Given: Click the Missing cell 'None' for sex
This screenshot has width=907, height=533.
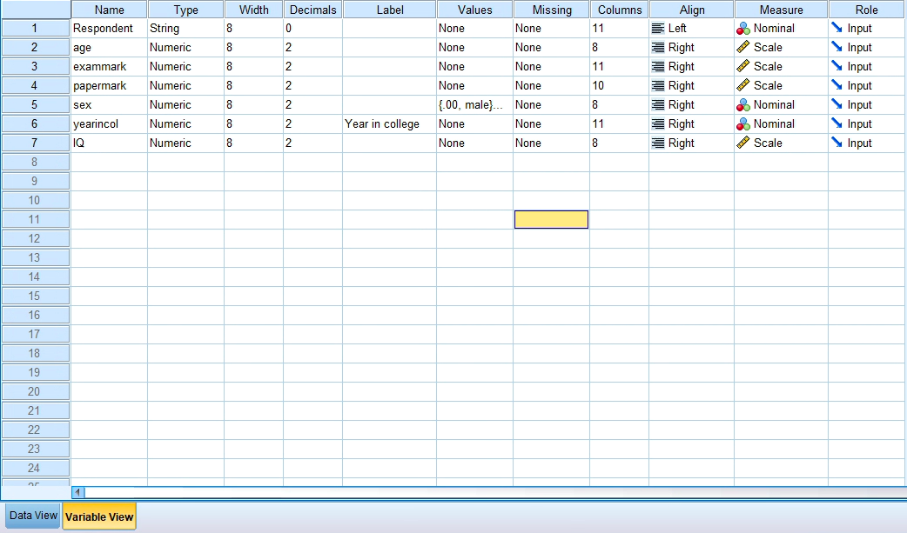Looking at the screenshot, I should coord(551,104).
